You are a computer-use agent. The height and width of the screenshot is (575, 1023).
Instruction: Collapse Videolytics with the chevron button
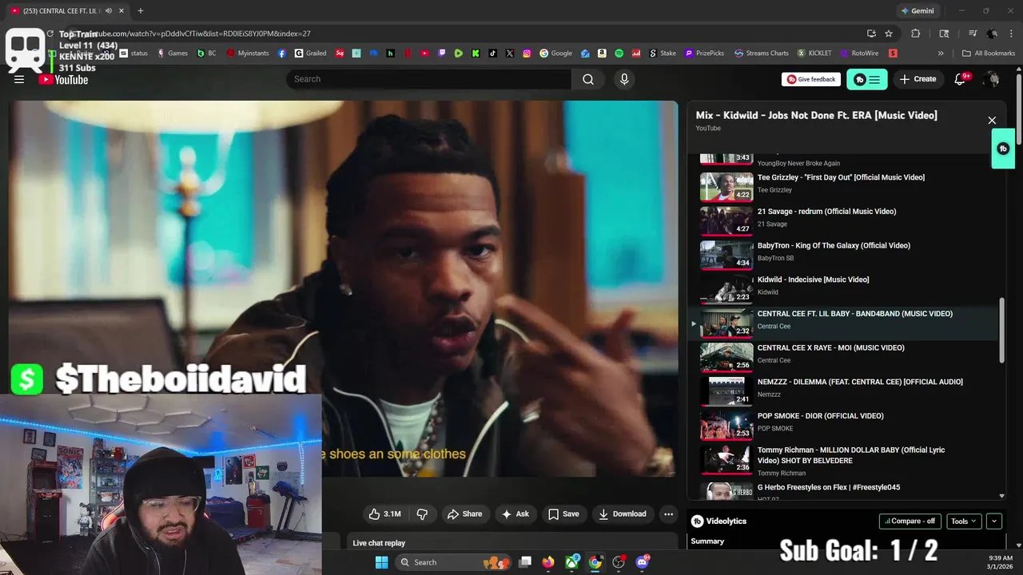click(x=994, y=521)
